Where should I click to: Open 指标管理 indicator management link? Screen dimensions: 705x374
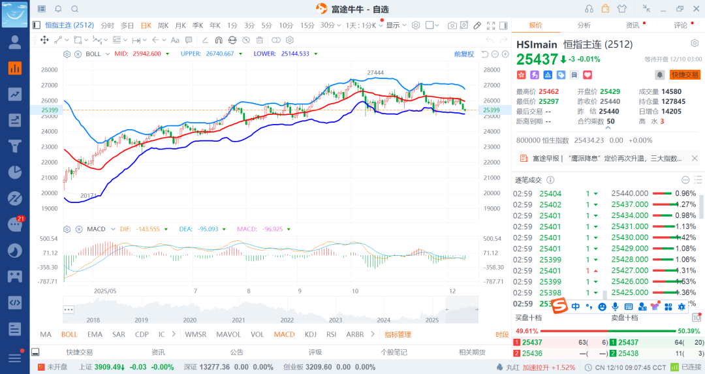[x=398, y=334]
